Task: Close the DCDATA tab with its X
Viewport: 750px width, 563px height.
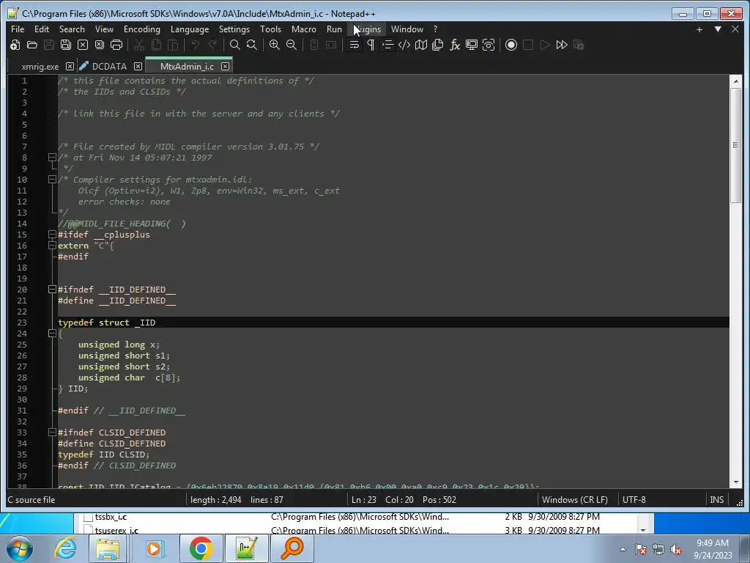Action: [x=138, y=67]
